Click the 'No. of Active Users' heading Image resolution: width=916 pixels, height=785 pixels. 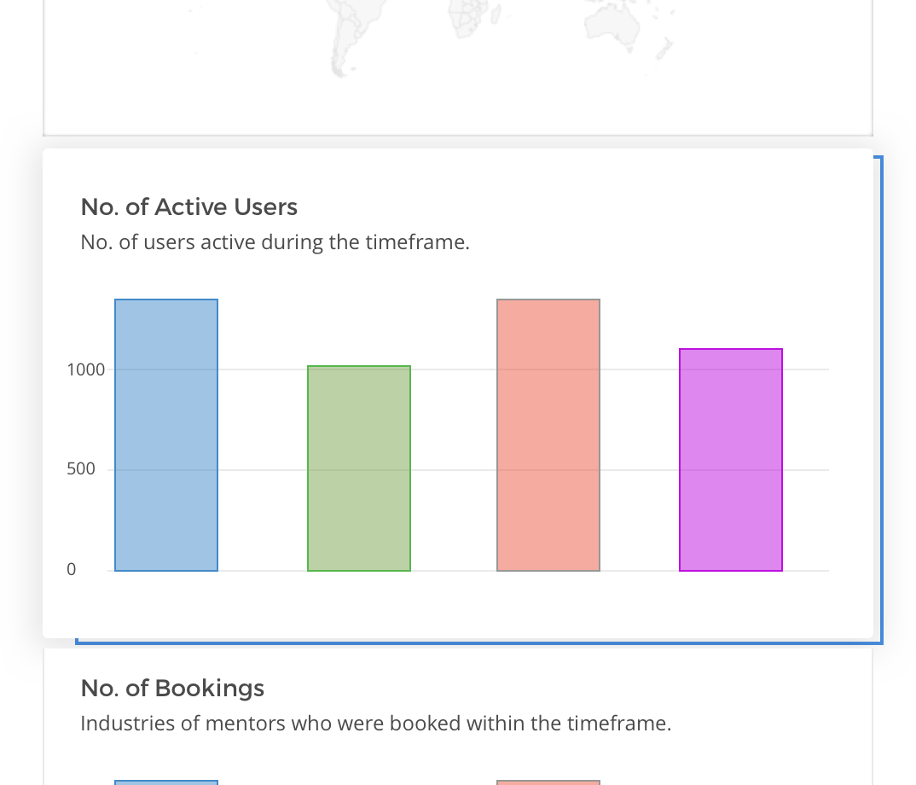[x=189, y=207]
